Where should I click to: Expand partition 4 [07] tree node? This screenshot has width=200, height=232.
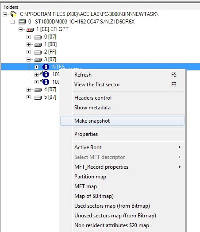tap(28, 90)
